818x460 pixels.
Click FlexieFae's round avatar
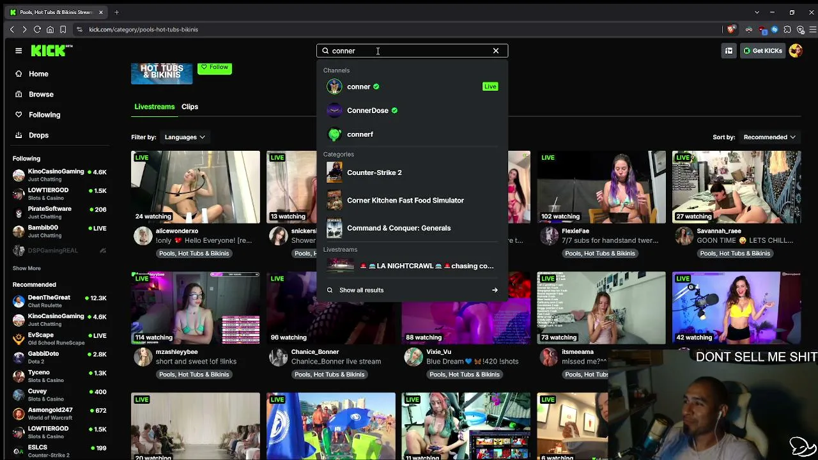point(549,236)
